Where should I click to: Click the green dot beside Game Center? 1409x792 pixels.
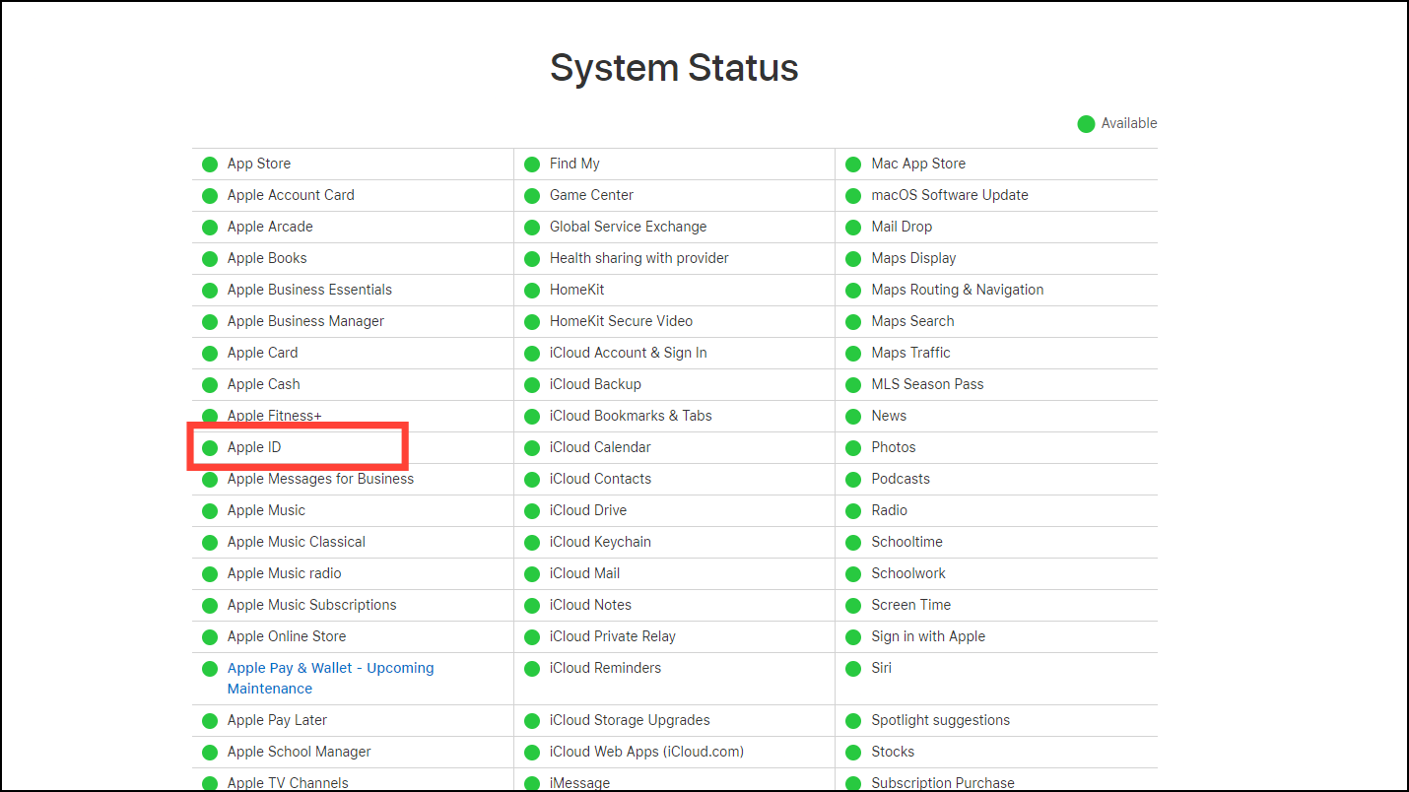532,196
